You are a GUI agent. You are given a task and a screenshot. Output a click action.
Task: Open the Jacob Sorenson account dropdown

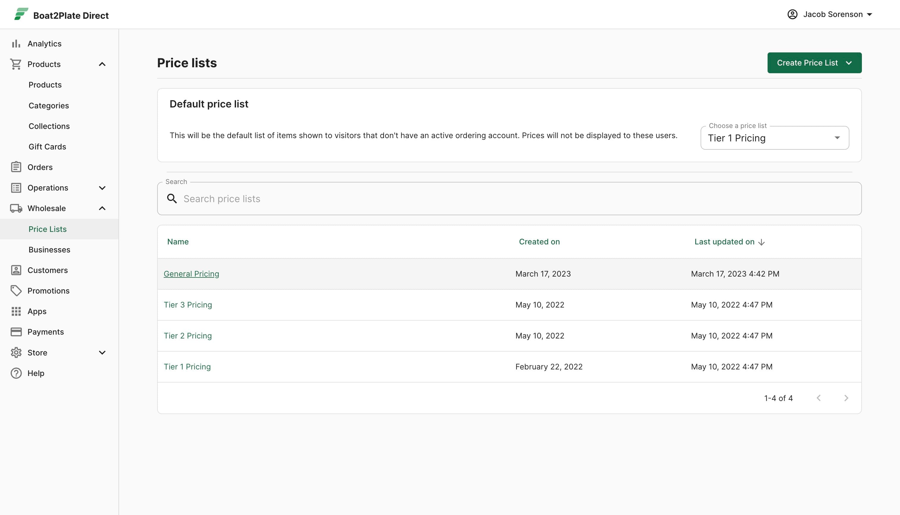point(830,14)
